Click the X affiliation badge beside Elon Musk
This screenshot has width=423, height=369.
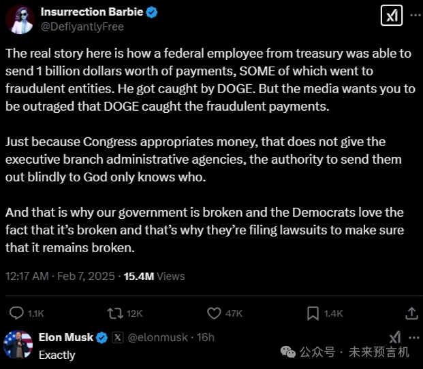pos(116,338)
